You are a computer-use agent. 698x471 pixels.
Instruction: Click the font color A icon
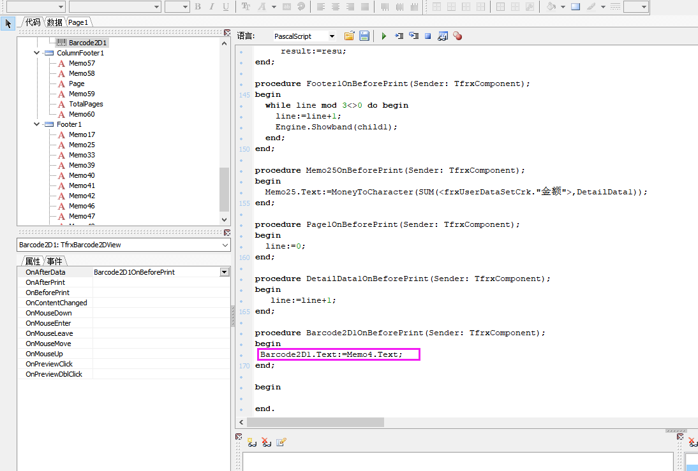(262, 6)
